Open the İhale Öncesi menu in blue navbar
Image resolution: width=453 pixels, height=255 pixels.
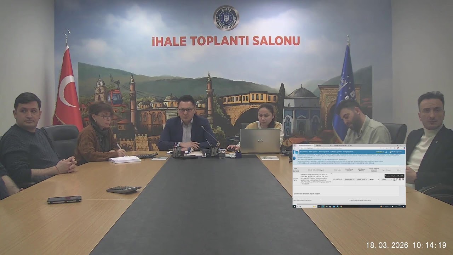coord(304,152)
